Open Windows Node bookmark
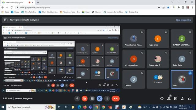The width and height of the screenshot is (196, 110). [x=70, y=12]
